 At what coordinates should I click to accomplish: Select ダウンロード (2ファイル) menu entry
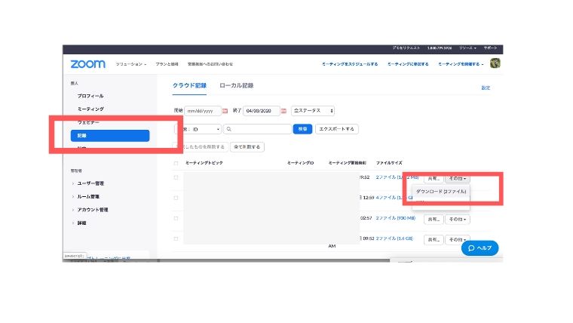tap(441, 192)
